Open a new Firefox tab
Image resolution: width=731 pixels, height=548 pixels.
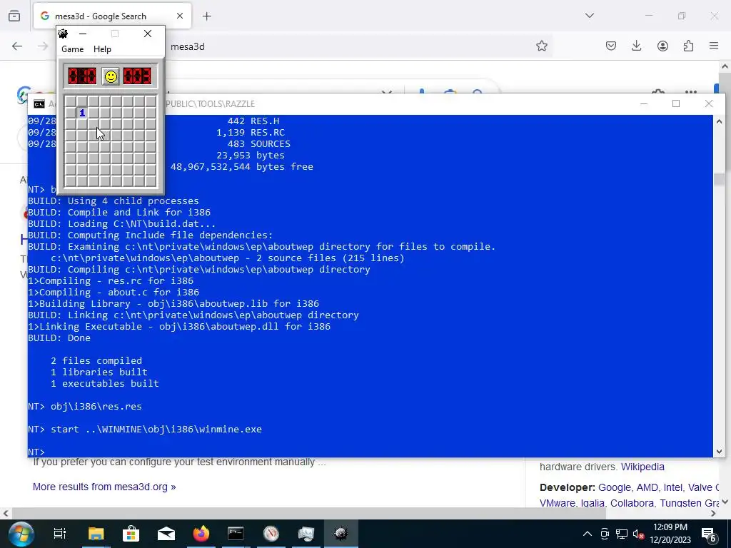point(206,16)
